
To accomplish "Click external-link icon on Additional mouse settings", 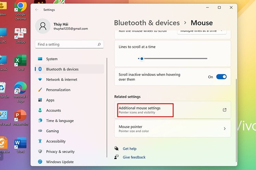I will [225, 110].
